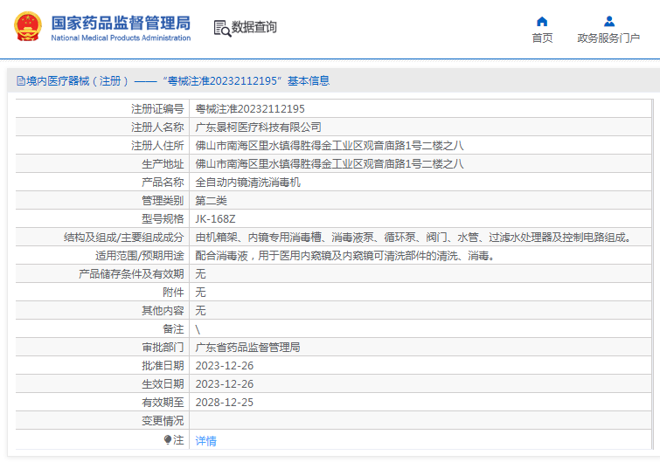This screenshot has width=660, height=462.
Task: Click 国家药品监督管理局 site title
Action: [121, 23]
